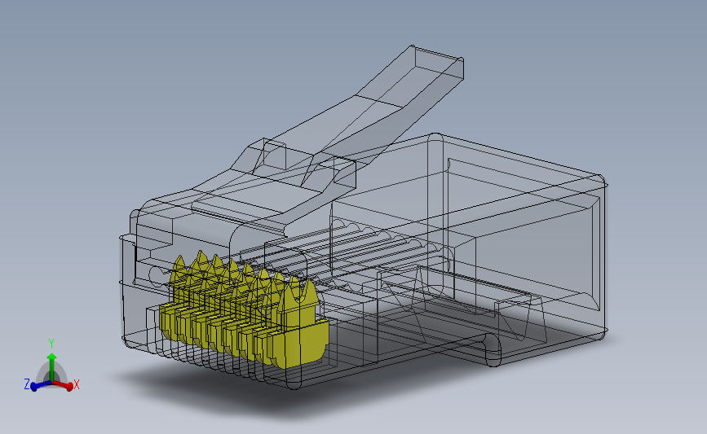Viewport: 707px width, 434px height.
Task: Click the blue Z axis of the triad
Action: click(x=41, y=386)
